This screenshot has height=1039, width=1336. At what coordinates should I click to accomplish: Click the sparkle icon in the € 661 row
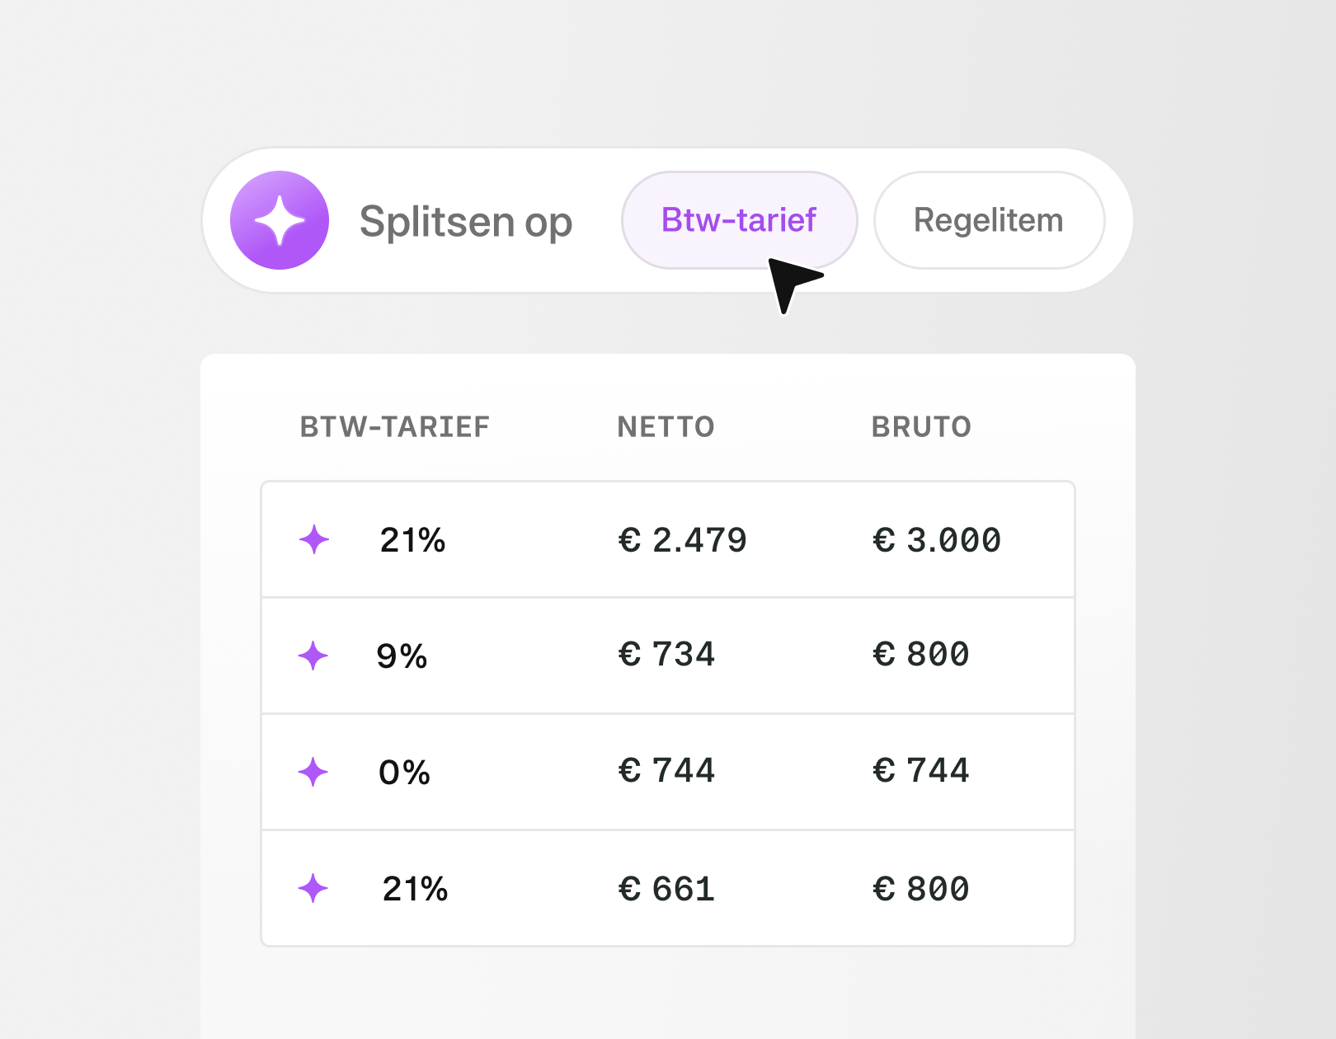pos(313,889)
